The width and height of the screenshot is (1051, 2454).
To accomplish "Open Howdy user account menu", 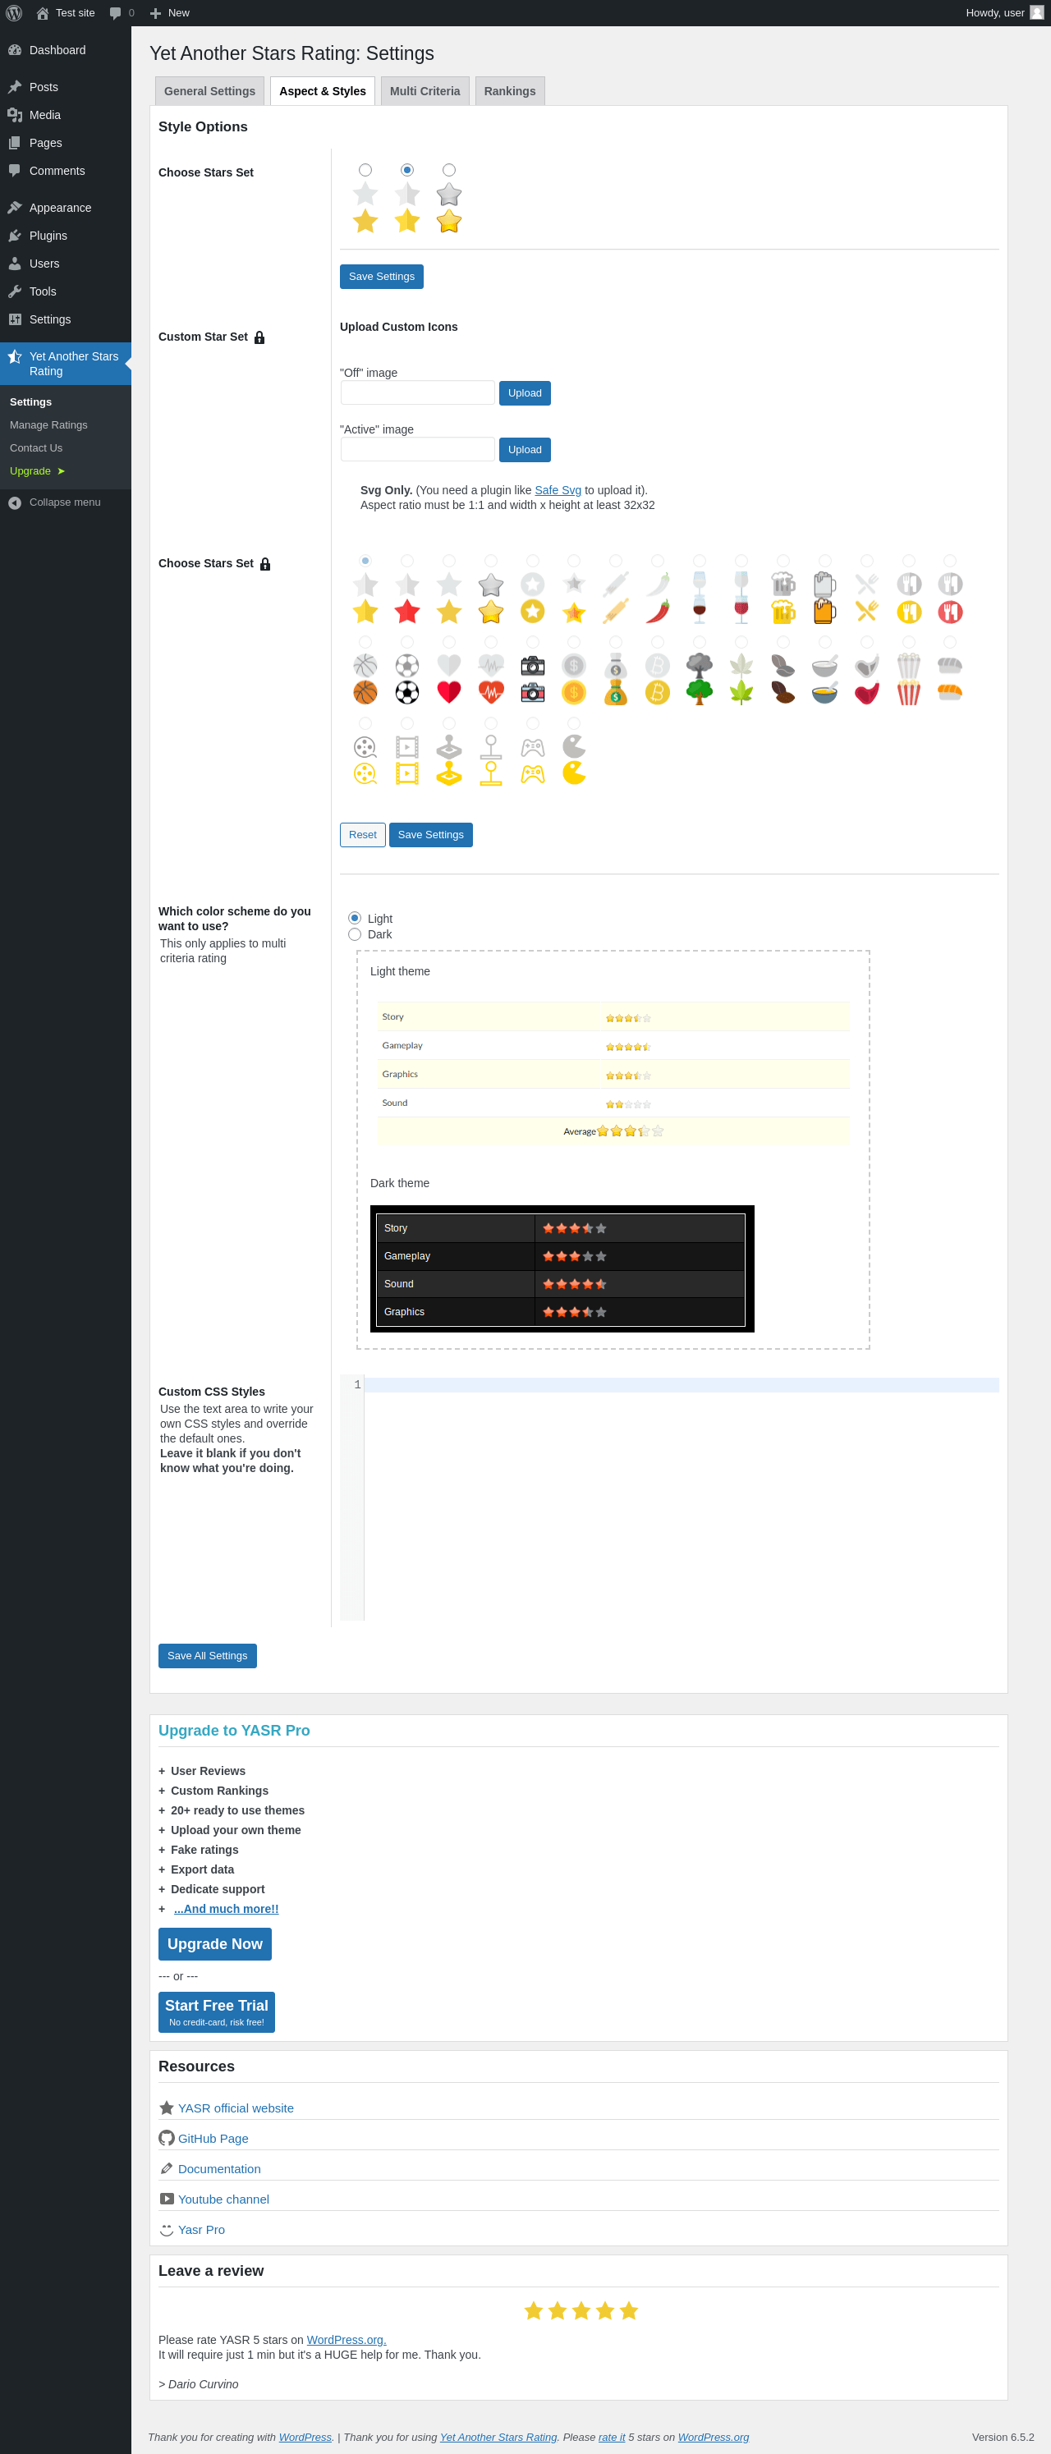I will coord(1004,12).
